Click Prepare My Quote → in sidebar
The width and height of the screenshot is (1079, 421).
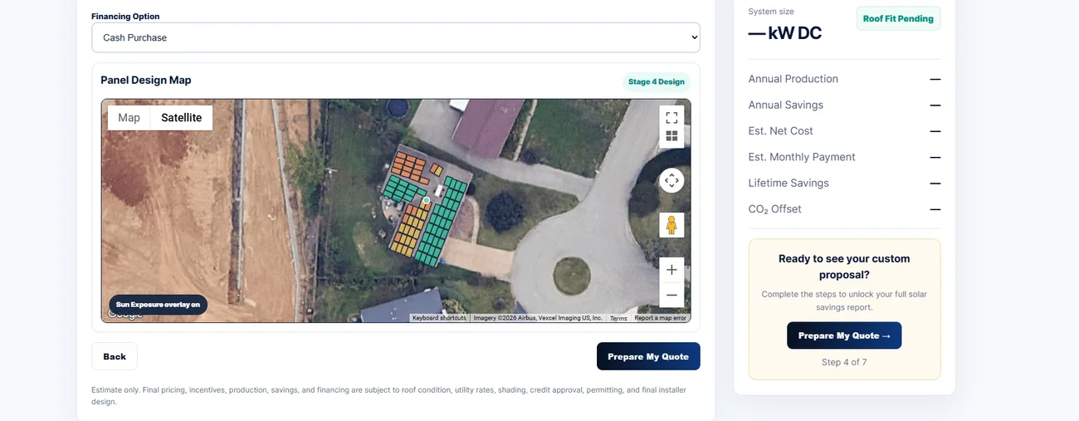click(x=844, y=335)
